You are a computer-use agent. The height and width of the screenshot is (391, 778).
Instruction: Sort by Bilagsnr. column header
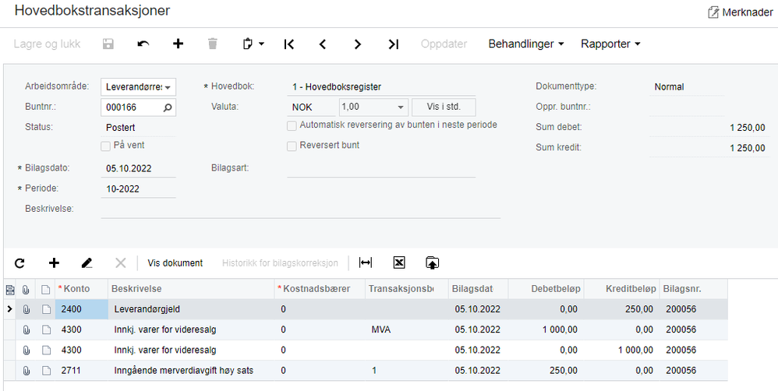click(694, 289)
